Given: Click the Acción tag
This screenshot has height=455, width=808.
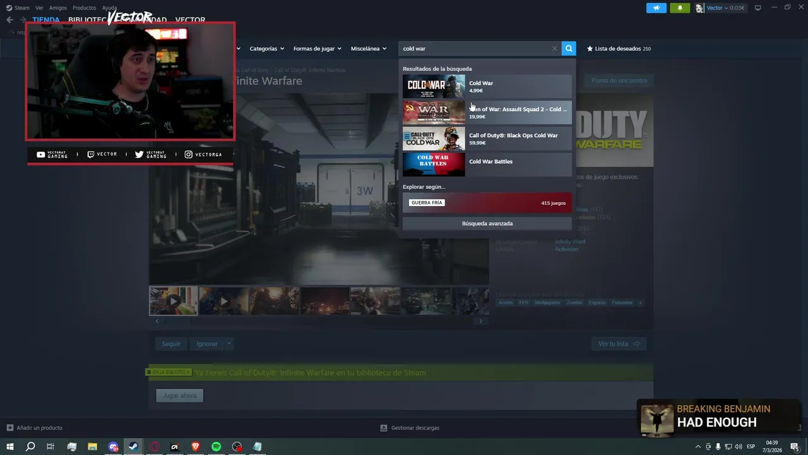Looking at the screenshot, I should [x=506, y=303].
